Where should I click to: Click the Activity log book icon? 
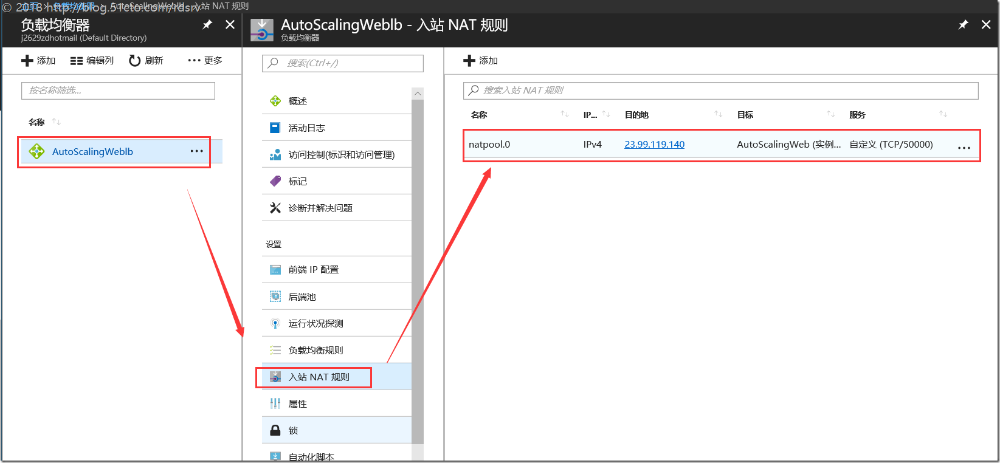[275, 128]
